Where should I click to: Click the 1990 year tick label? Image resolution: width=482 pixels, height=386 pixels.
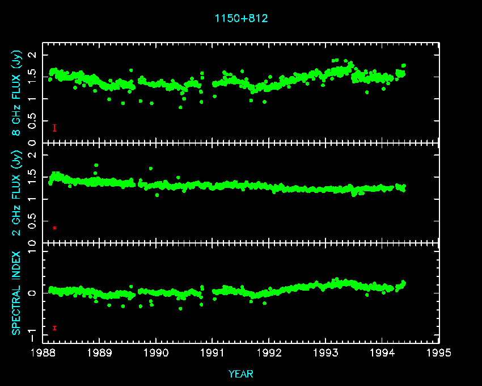pyautogui.click(x=156, y=353)
